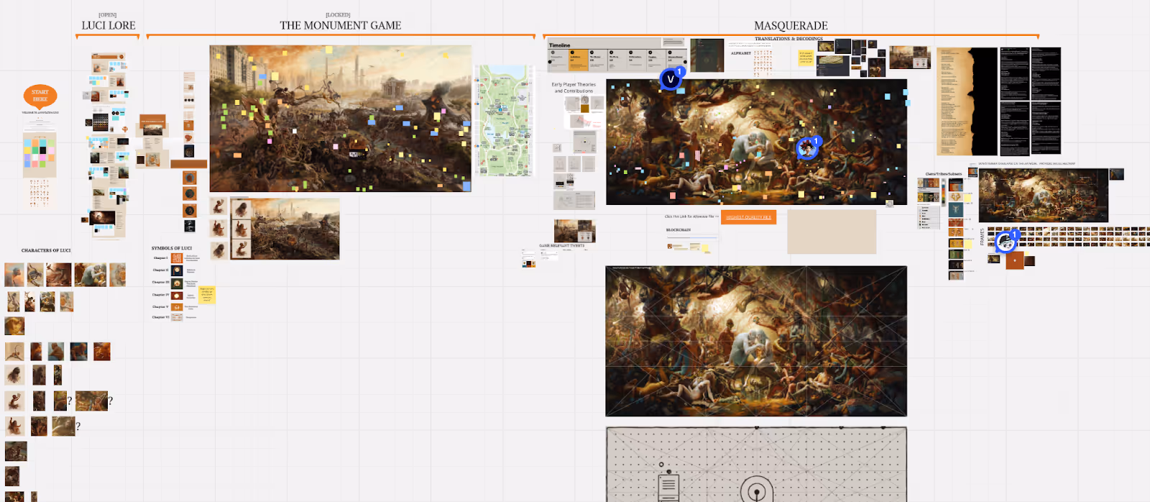Select the Chapter III symbol icon
Screen dimensions: 1150x502
(x=177, y=283)
